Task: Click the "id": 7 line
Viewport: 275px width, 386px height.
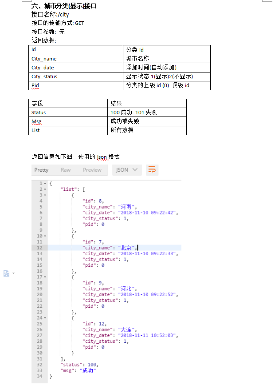Action: [x=93, y=242]
